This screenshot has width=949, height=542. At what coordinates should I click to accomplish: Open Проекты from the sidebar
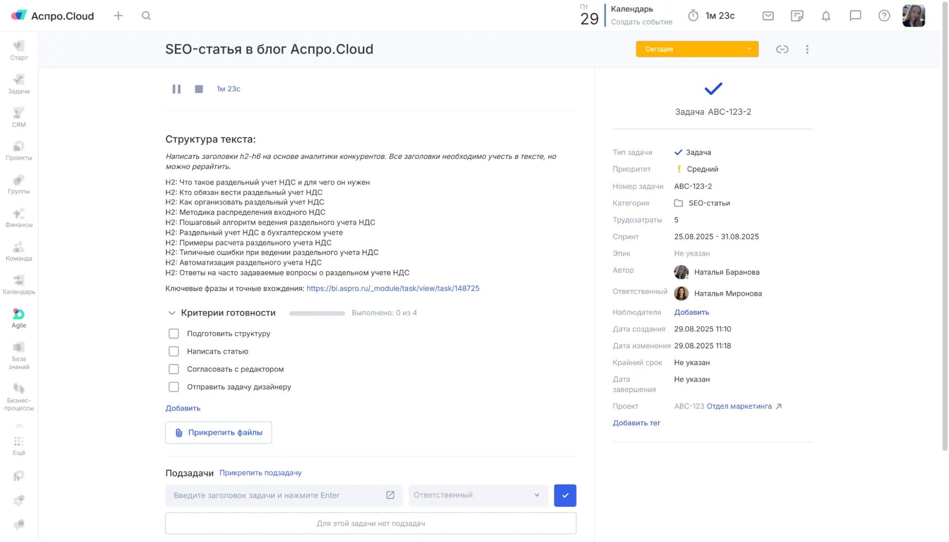click(x=19, y=151)
